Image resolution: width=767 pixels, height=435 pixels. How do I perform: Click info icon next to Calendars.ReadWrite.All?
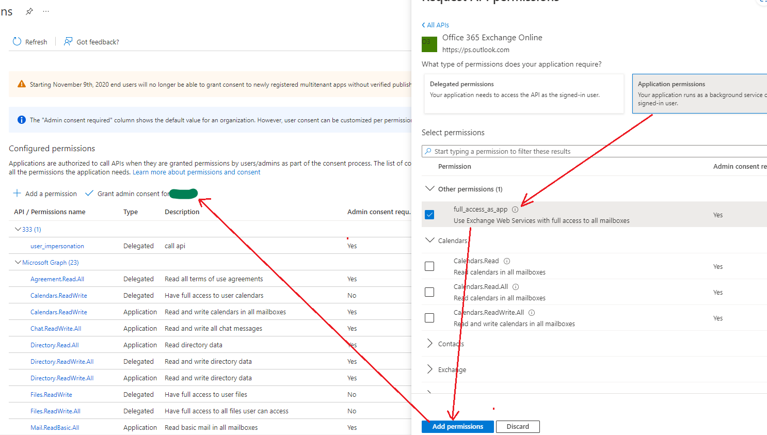pyautogui.click(x=532, y=313)
